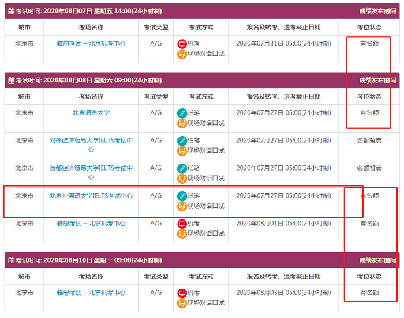Screen dimensions: 404x318
Task: Click calendar icon in the 08月07日 exam header
Action: (12, 11)
